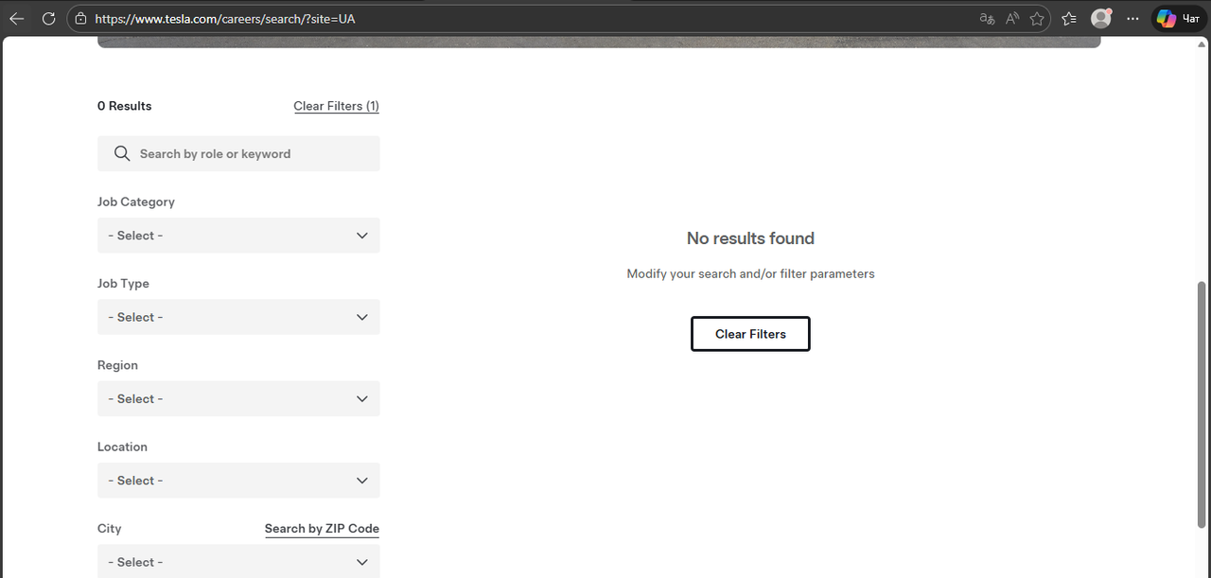Expand the Region select box
The image size is (1211, 578).
[x=238, y=398]
